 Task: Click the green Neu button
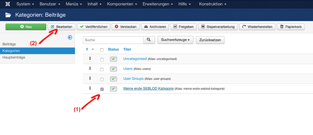coord(26,27)
